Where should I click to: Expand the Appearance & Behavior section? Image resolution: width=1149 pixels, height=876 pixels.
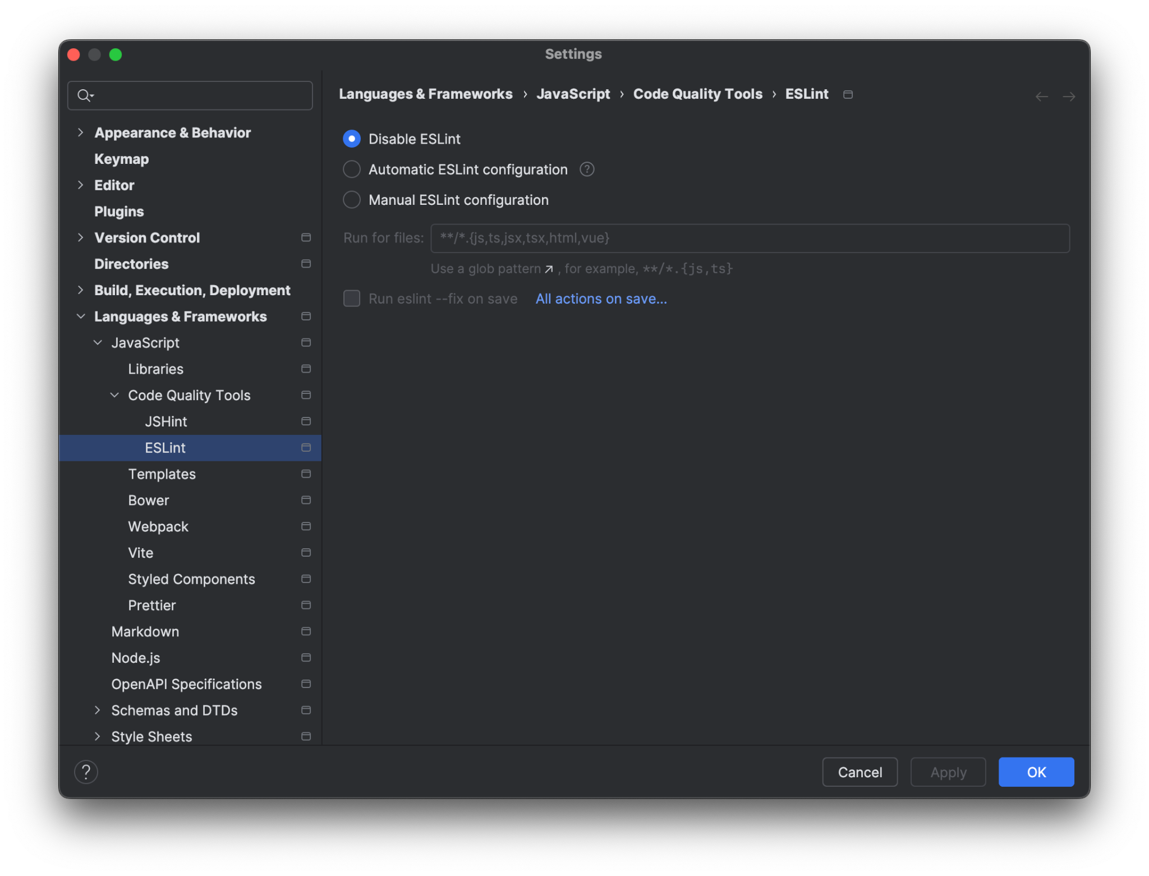click(x=81, y=132)
